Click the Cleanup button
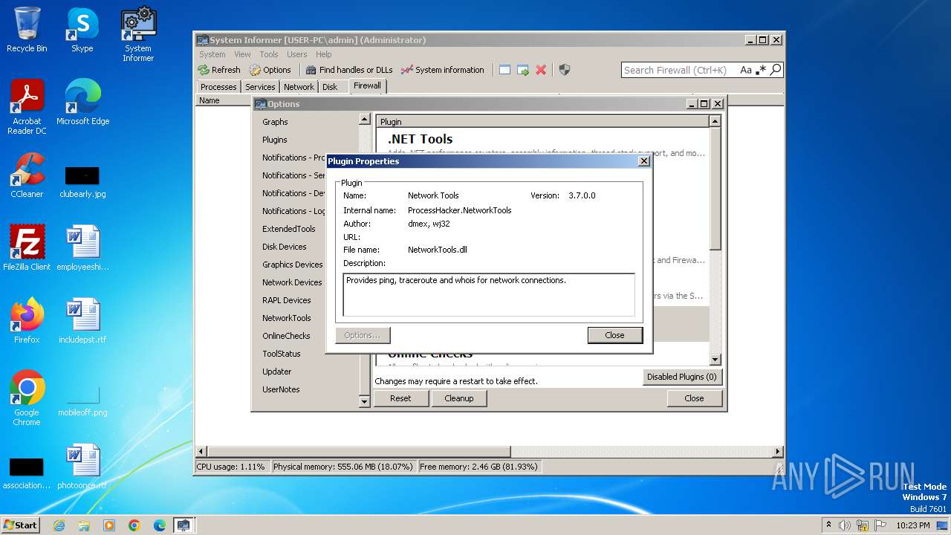The height and width of the screenshot is (535, 951). pyautogui.click(x=459, y=398)
